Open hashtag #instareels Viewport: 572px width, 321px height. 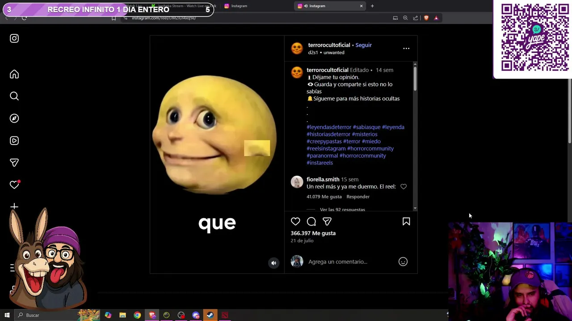320,163
